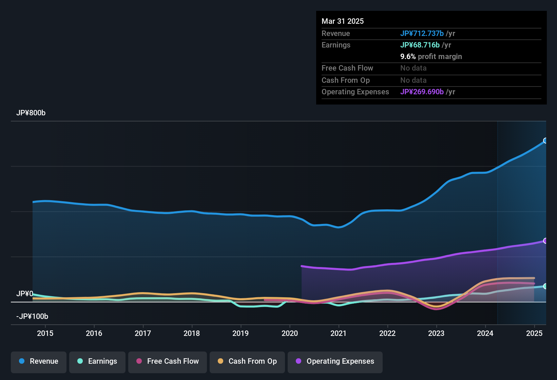Click the purple Operating Expenses legend dot
The image size is (557, 380).
coord(298,361)
